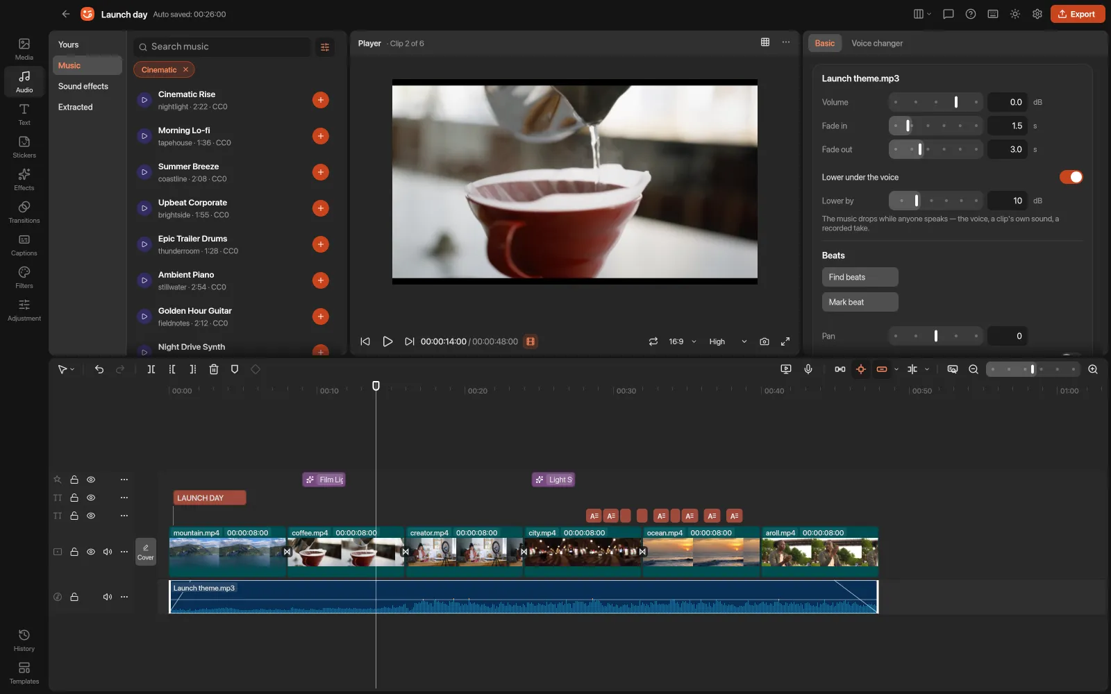This screenshot has height=694, width=1111.
Task: Lock the Launch theme audio track
Action: [74, 597]
